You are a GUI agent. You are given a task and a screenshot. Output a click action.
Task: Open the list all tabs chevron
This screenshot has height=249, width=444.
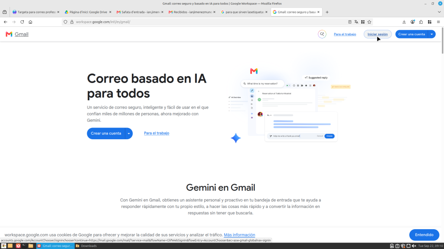[439, 12]
